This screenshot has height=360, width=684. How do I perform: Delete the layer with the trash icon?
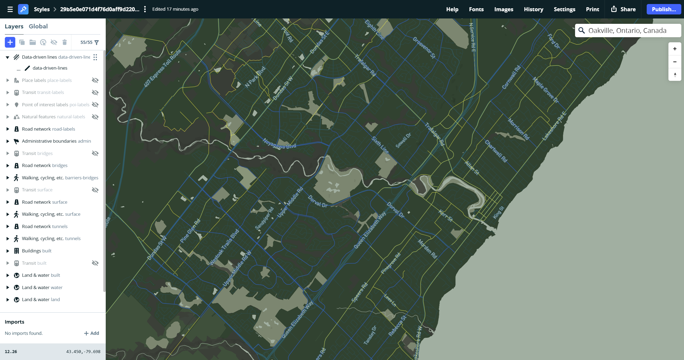point(64,42)
